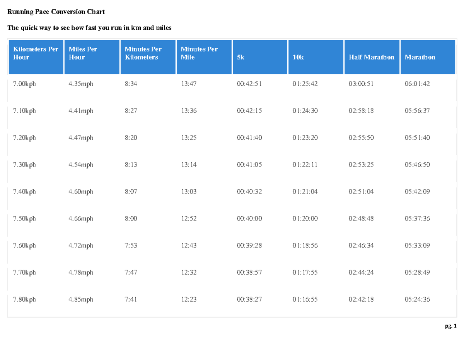Click the '4.35mph' value cell
The image size is (464, 358).
point(81,84)
